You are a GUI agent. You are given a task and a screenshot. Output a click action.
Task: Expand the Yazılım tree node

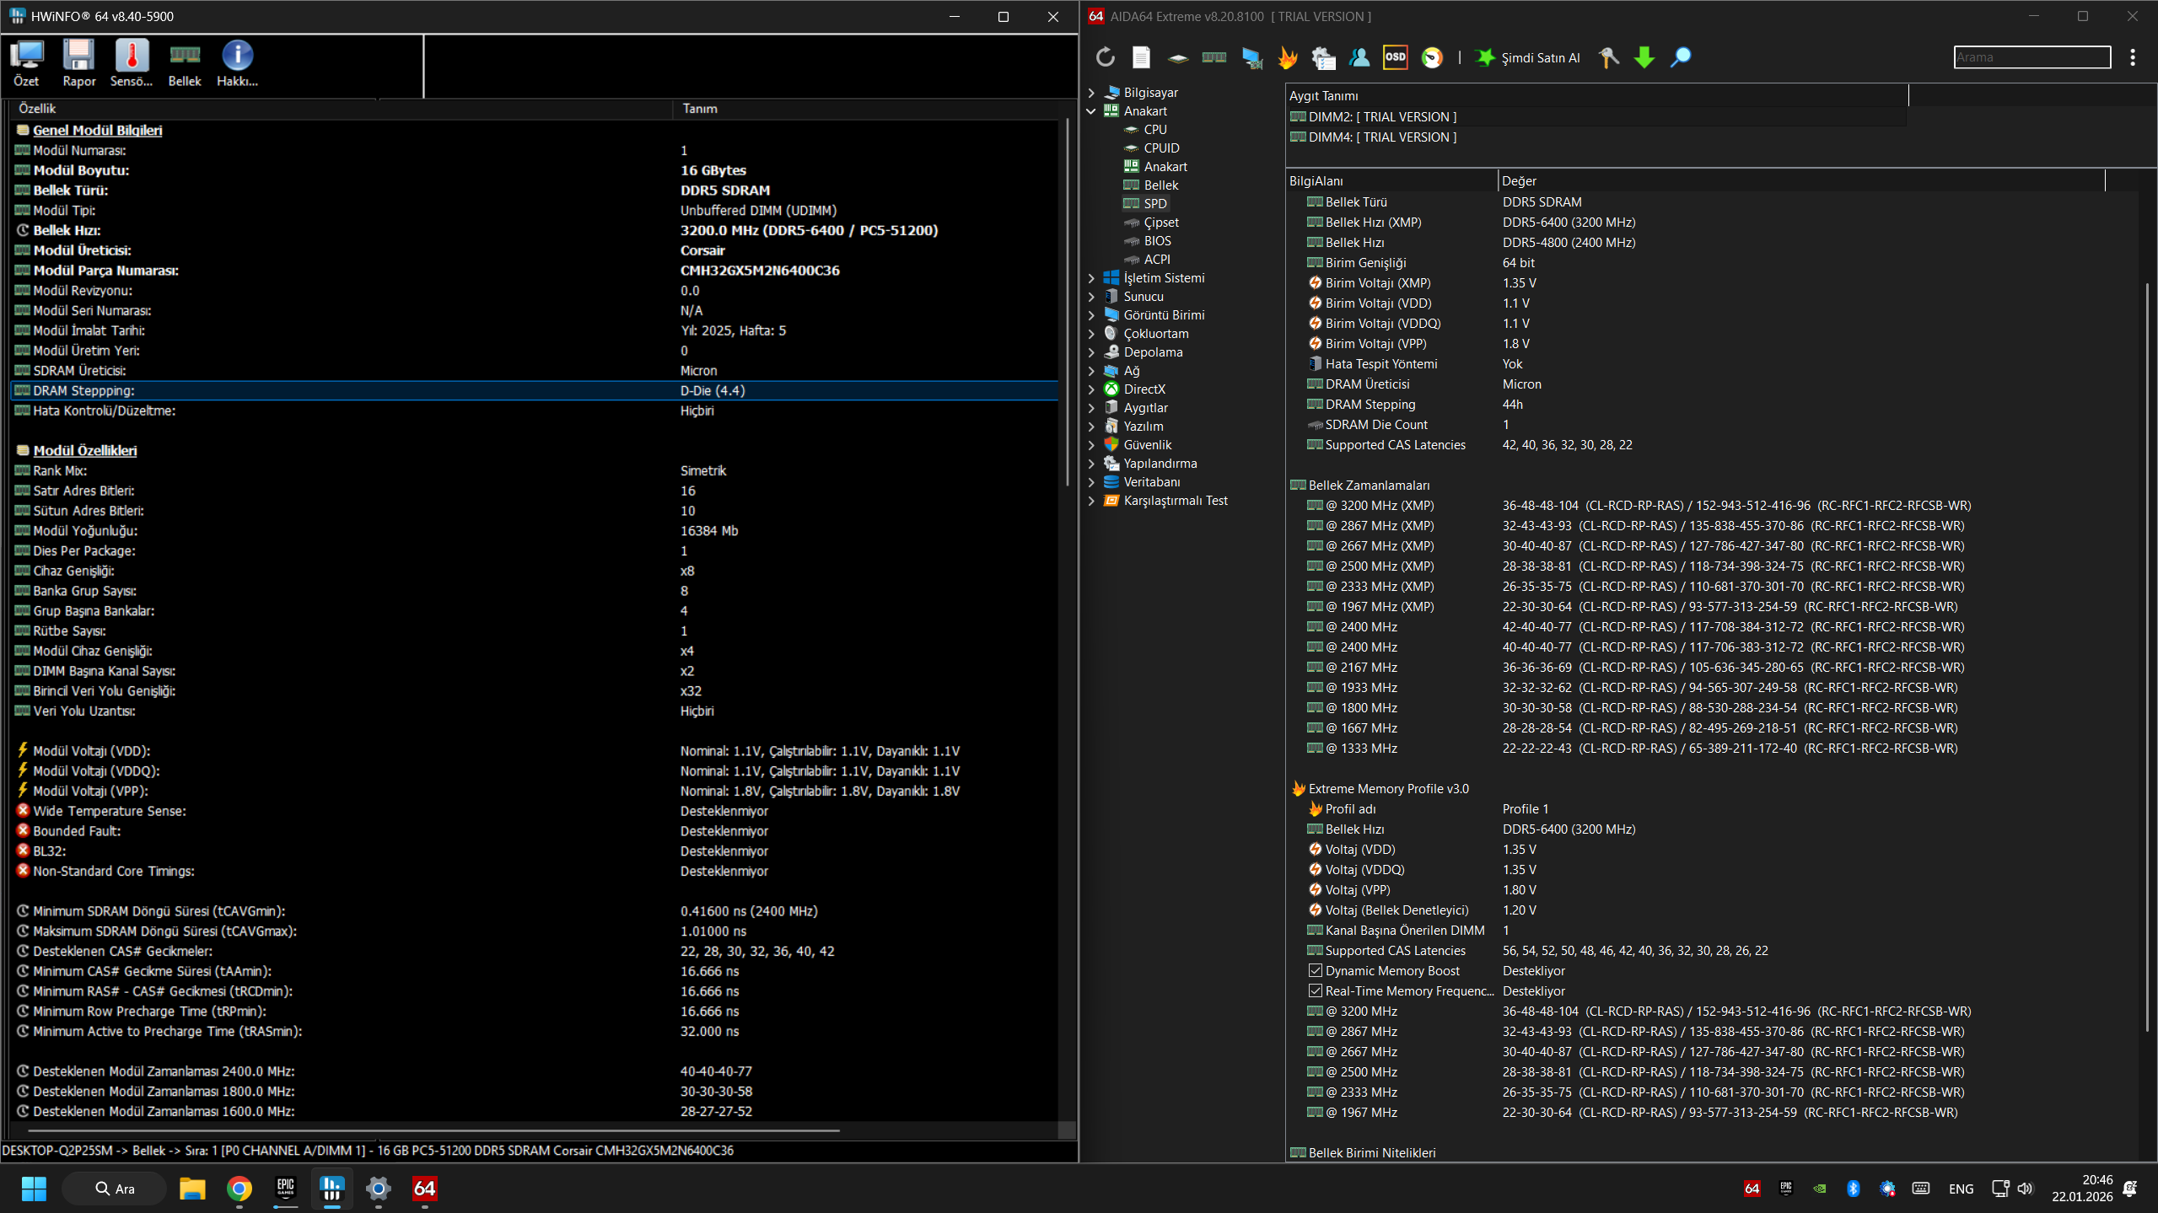click(1091, 427)
